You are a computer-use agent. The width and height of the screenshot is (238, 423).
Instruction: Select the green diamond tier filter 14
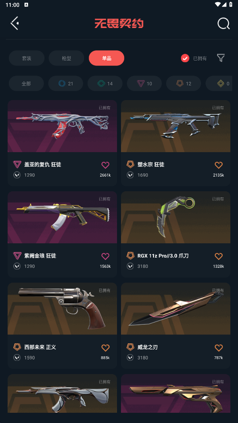(x=105, y=83)
